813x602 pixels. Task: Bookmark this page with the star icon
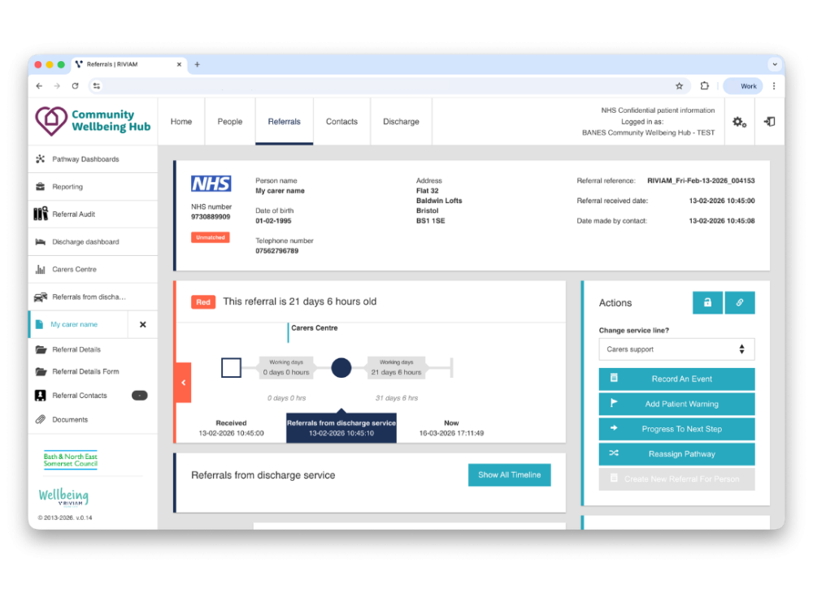680,86
